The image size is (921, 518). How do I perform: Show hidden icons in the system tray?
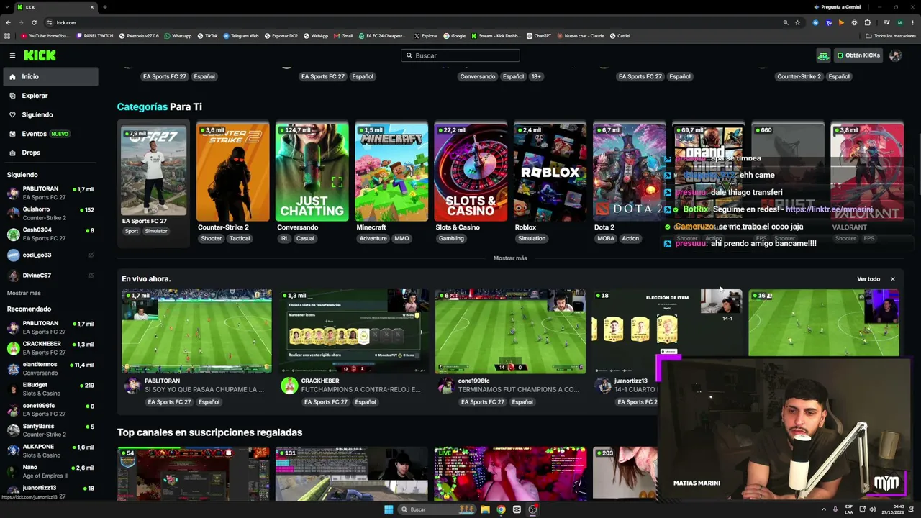click(824, 509)
